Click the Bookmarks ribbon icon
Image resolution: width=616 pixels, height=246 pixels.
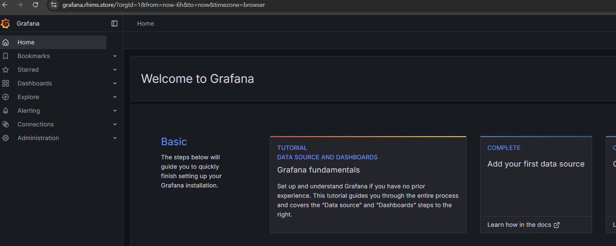click(6, 56)
